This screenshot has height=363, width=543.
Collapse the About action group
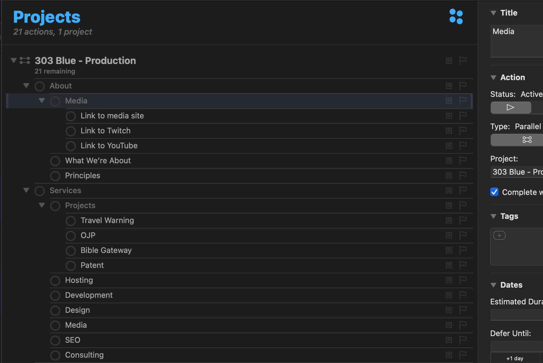point(26,86)
